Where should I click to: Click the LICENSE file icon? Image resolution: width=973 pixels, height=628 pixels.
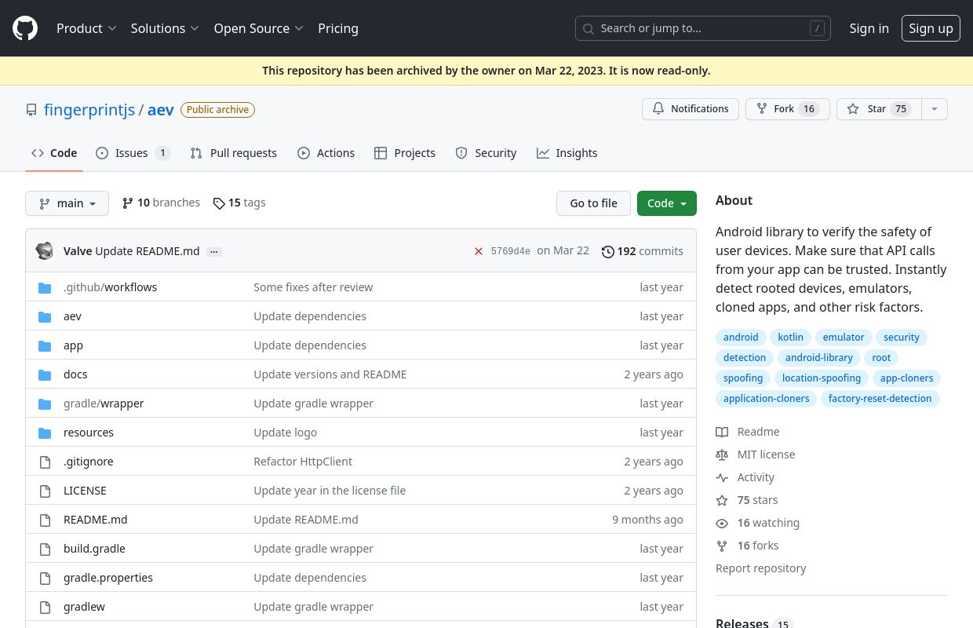[45, 491]
